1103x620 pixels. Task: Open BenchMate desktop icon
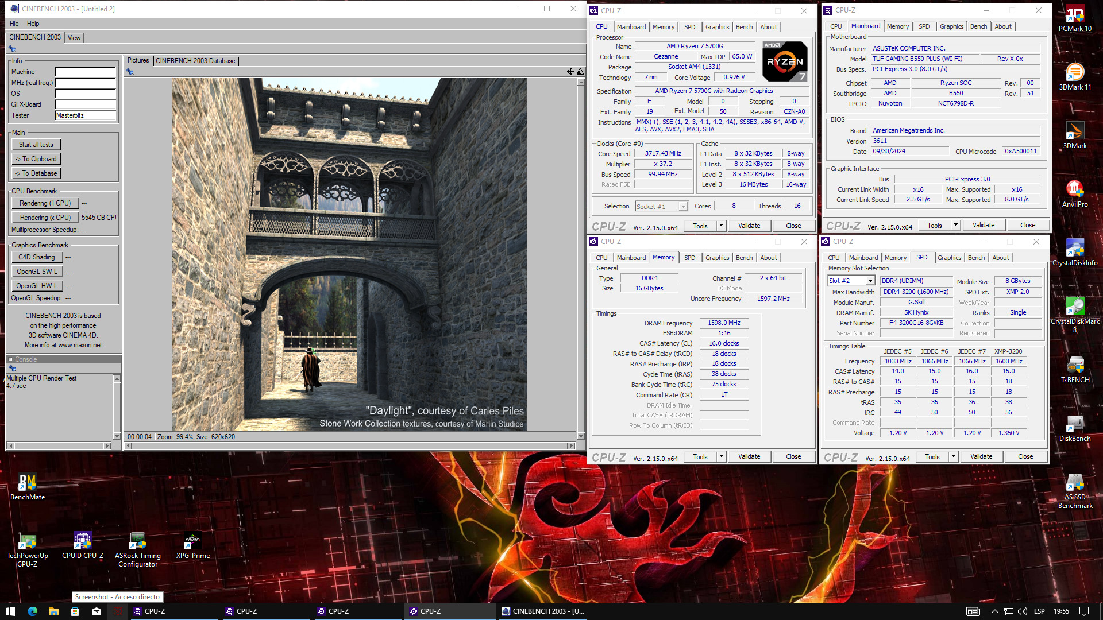[28, 487]
